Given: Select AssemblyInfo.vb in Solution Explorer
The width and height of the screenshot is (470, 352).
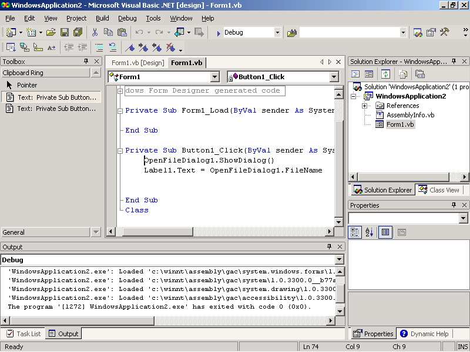Looking at the screenshot, I should (410, 115).
